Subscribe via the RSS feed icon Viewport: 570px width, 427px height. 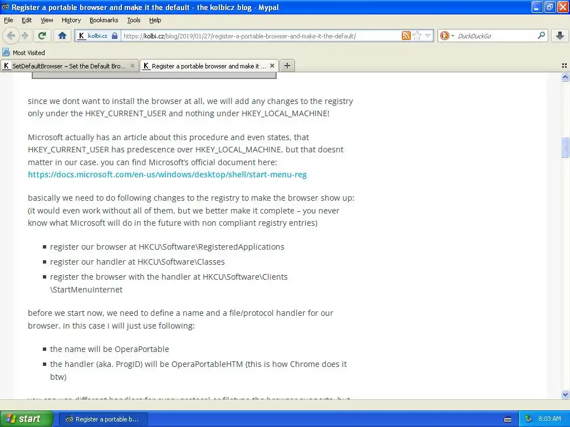click(406, 36)
